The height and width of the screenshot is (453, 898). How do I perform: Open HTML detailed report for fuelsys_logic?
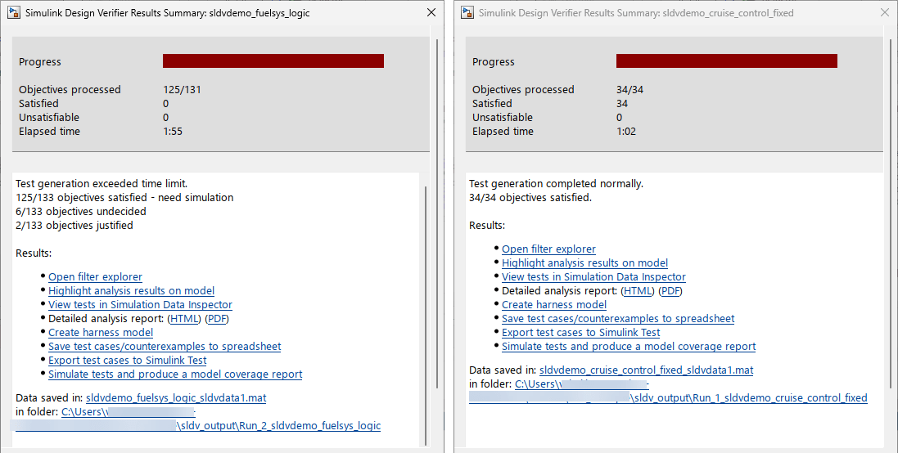pyautogui.click(x=184, y=319)
